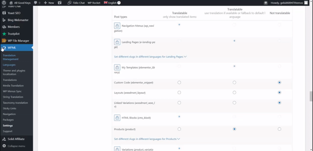
Task: Click the lock icon beside My Templates
Action: pyautogui.click(x=117, y=67)
